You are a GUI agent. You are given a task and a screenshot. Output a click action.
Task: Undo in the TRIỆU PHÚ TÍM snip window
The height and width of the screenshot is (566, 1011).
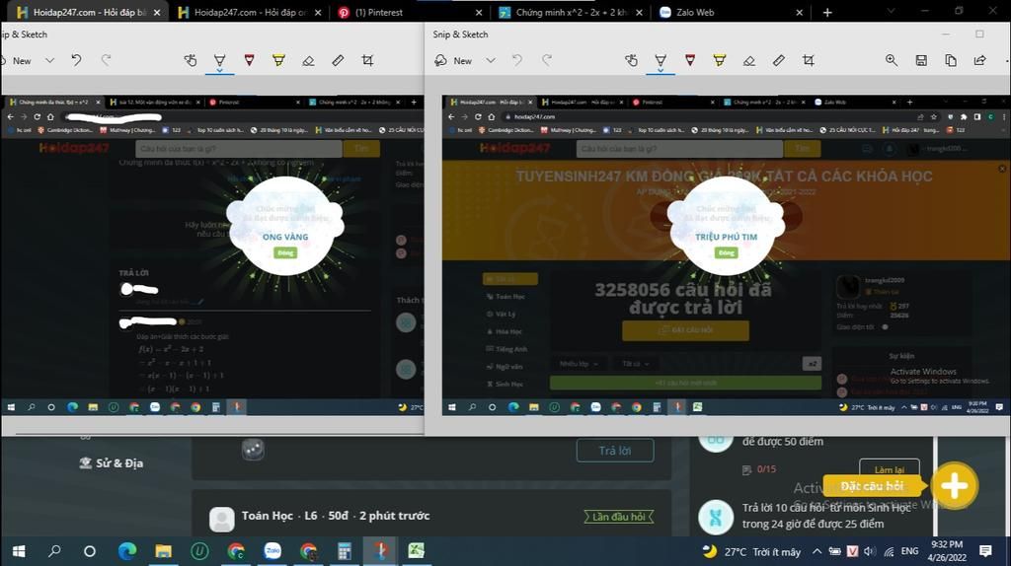pos(517,60)
